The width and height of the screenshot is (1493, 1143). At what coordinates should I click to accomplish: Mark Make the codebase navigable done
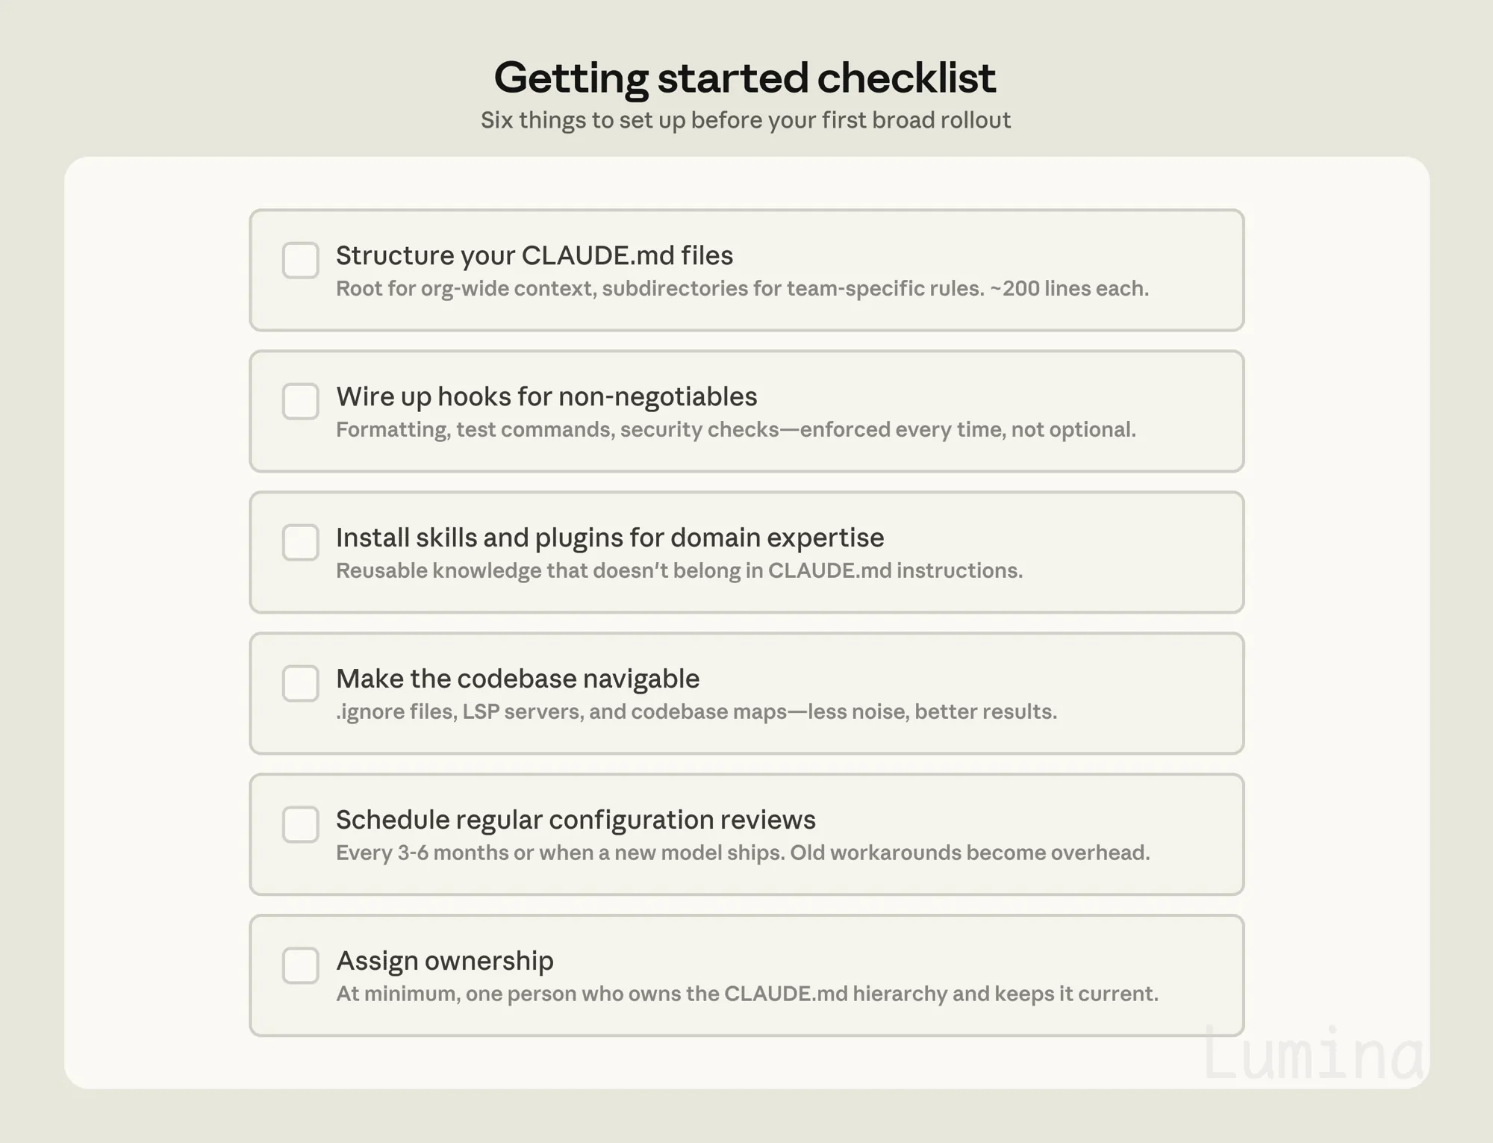click(x=301, y=683)
